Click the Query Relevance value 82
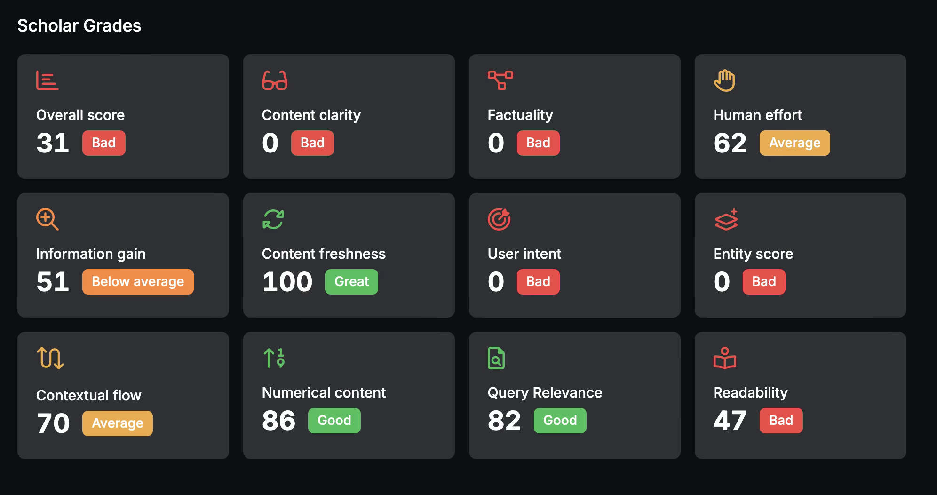Screen dimensions: 937x495 [504, 421]
